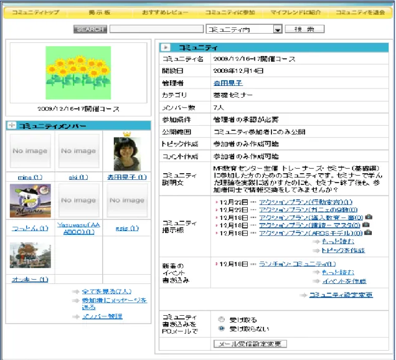396x360 pixels.
Task: Click コミュニティ参加者にのみ公開 in the 公開範囲 row
Action: (x=260, y=132)
